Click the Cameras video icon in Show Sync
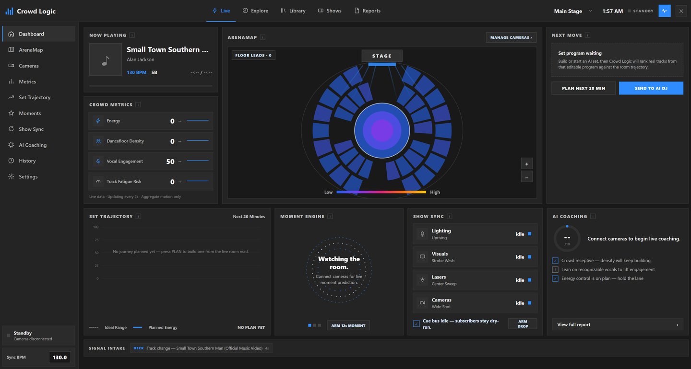This screenshot has width=691, height=369. coord(423,303)
